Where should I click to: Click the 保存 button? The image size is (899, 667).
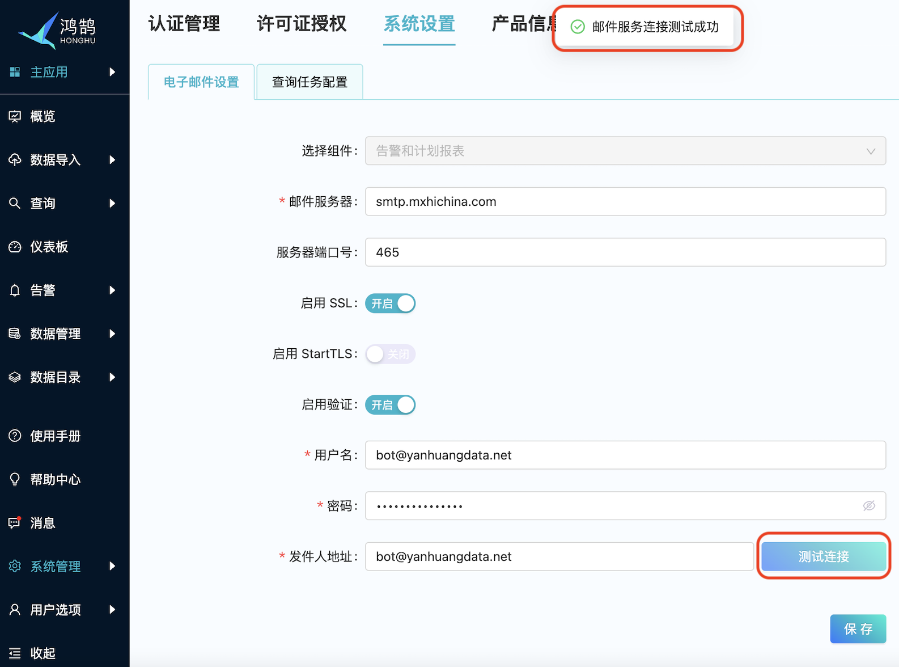tap(858, 629)
